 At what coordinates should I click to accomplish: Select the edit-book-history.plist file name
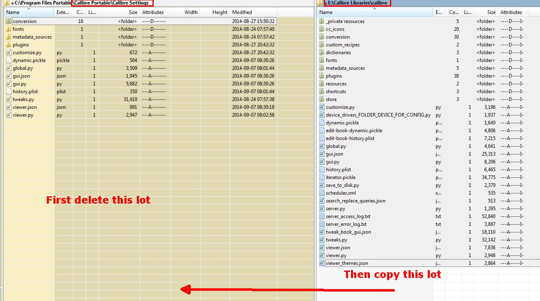350,138
